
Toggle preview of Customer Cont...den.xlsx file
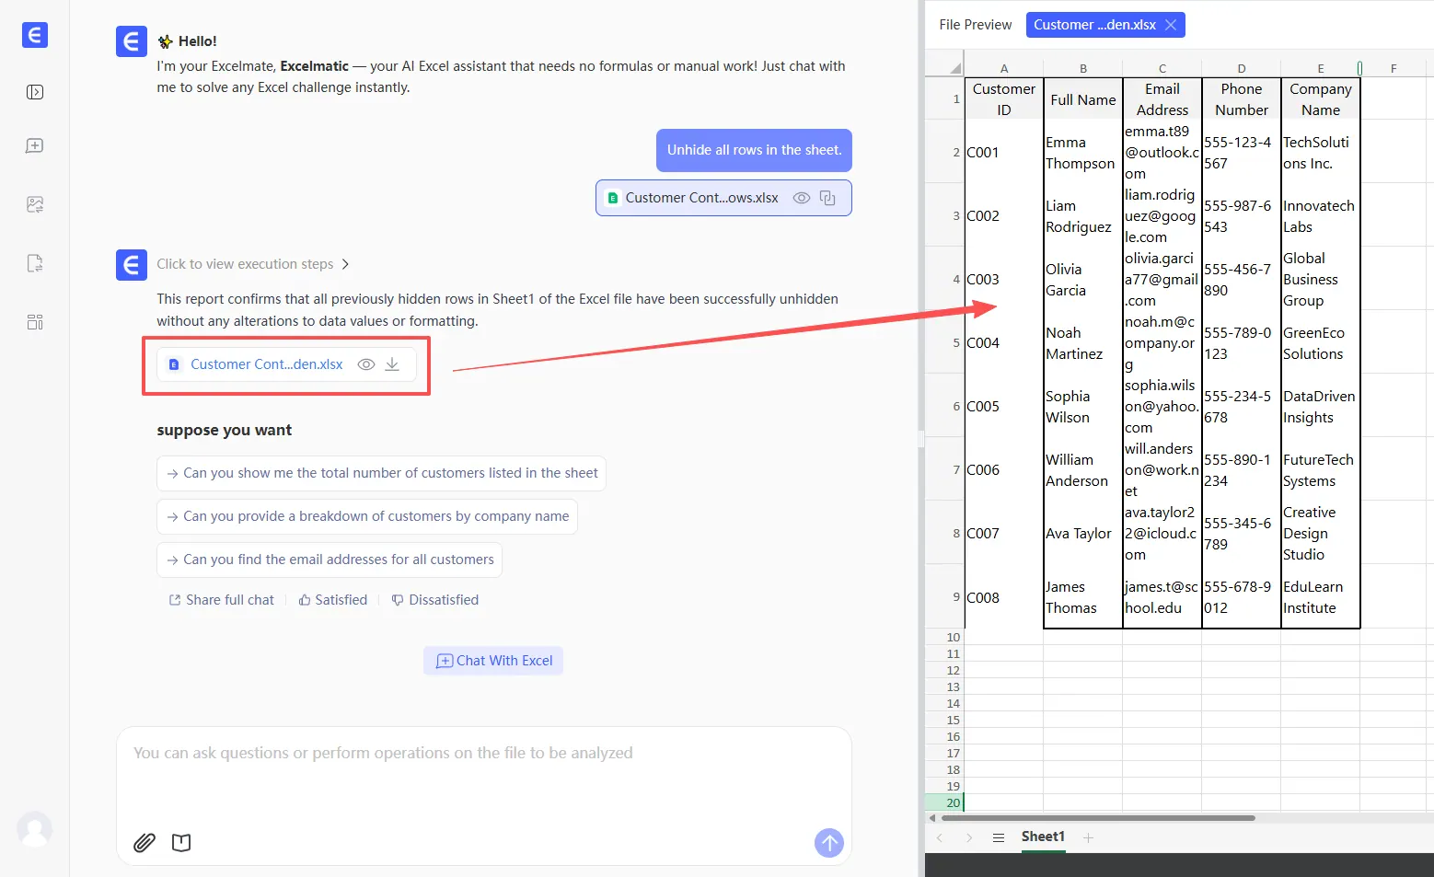365,364
